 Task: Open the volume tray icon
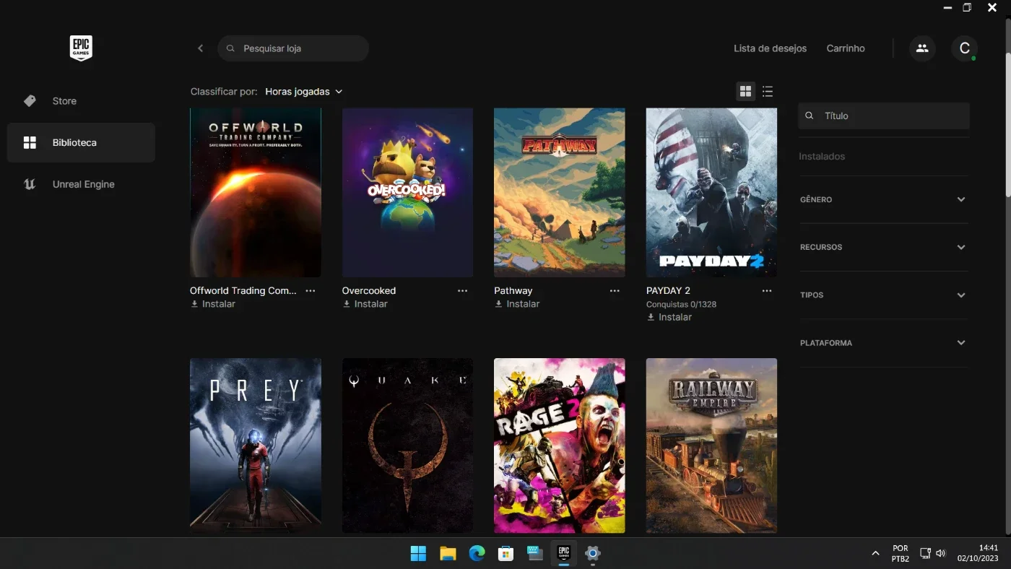[x=940, y=554]
